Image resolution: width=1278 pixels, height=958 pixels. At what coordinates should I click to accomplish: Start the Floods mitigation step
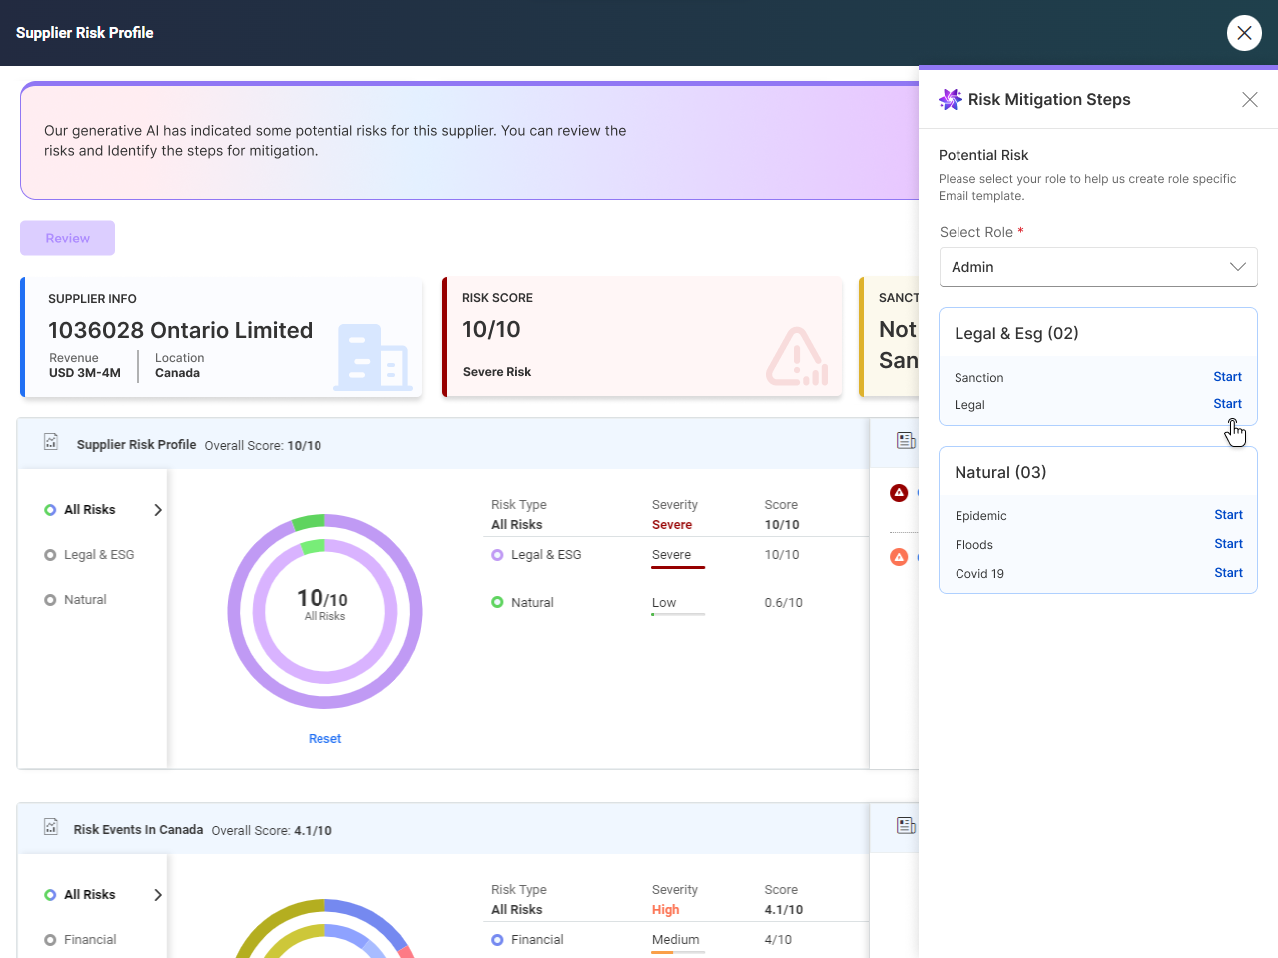point(1228,544)
